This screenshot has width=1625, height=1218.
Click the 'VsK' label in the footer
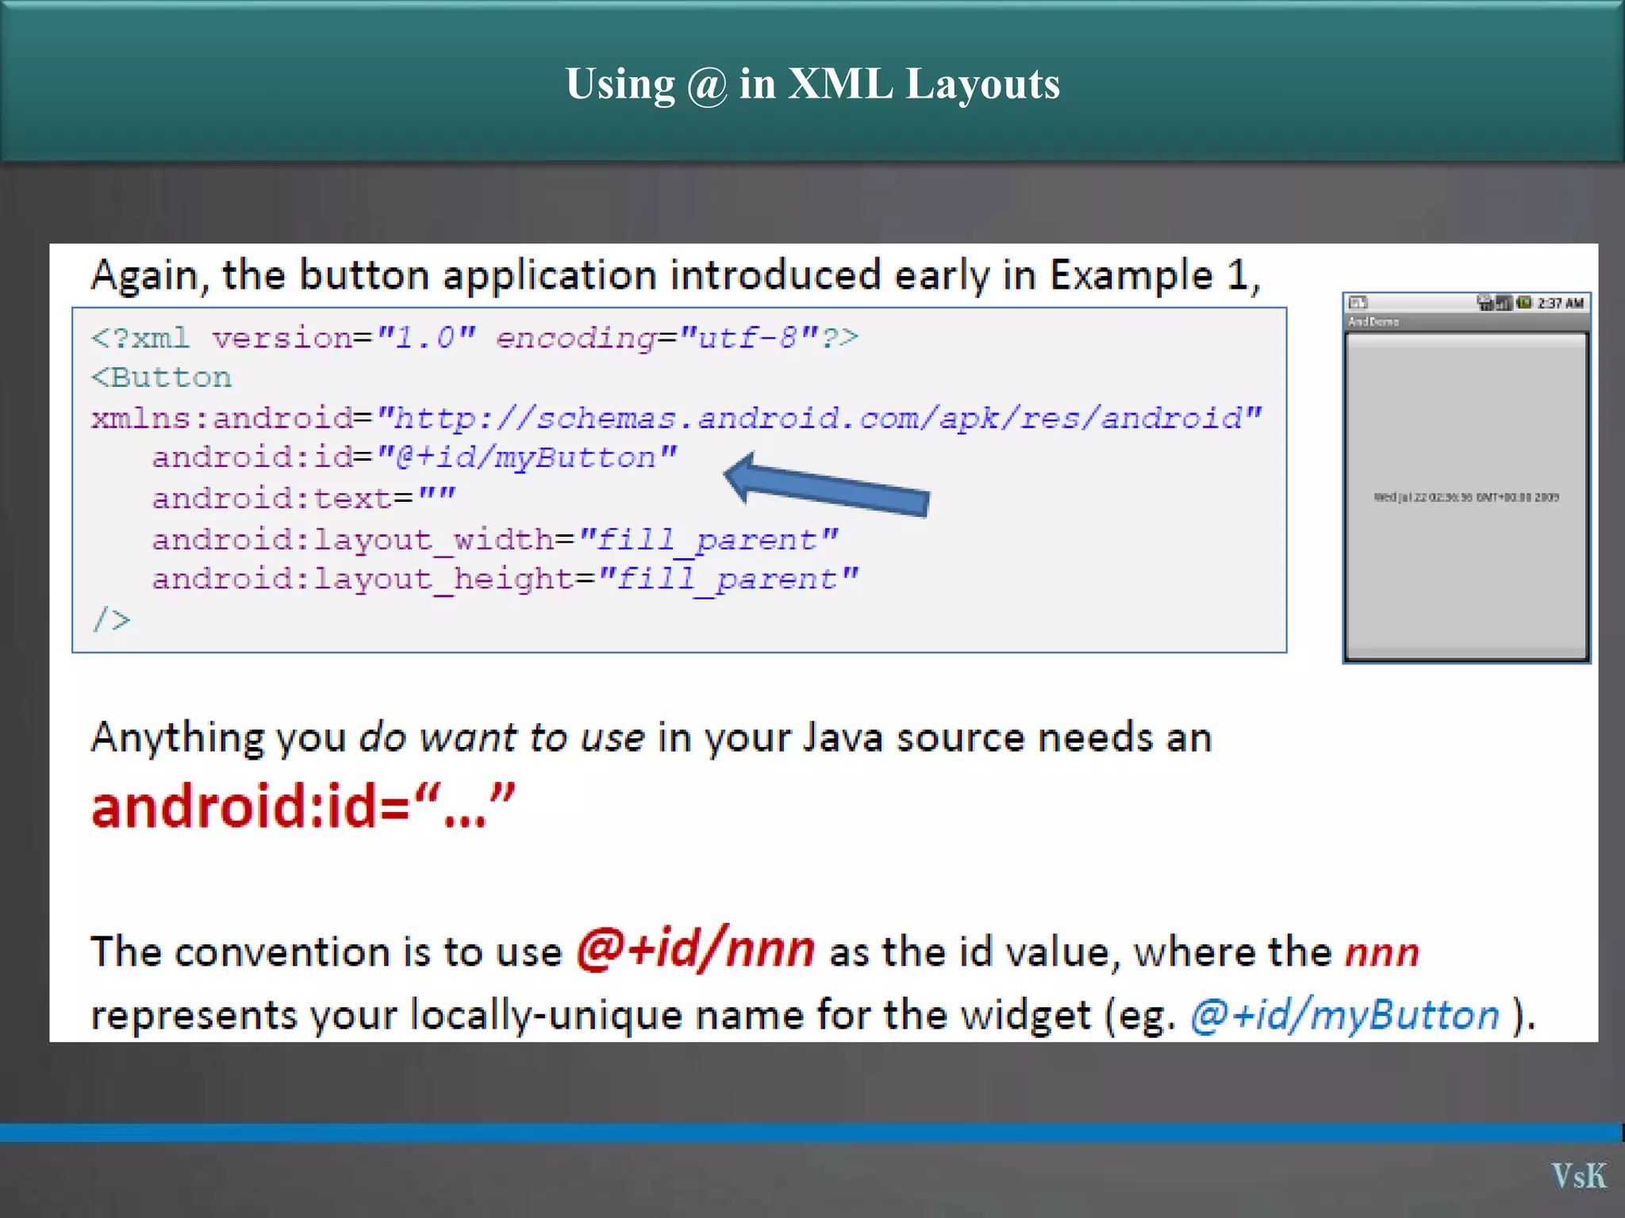pyautogui.click(x=1579, y=1175)
